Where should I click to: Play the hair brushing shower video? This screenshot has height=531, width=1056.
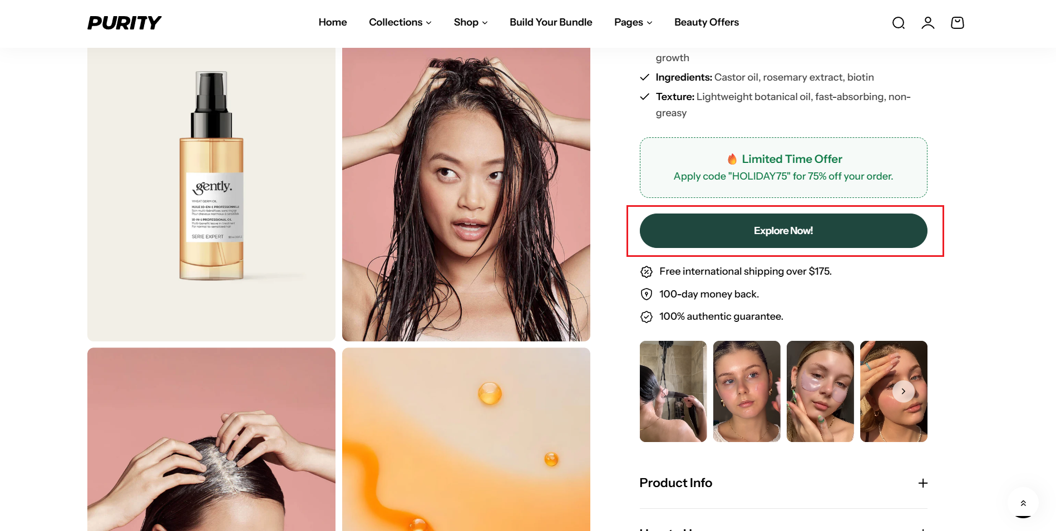click(673, 391)
